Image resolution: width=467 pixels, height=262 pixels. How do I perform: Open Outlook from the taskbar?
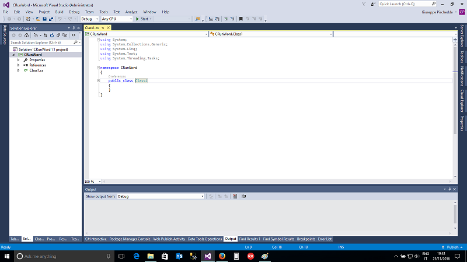tap(179, 256)
